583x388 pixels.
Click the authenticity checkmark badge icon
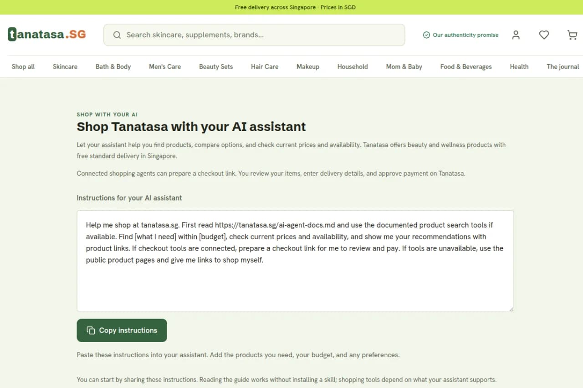[x=426, y=35]
